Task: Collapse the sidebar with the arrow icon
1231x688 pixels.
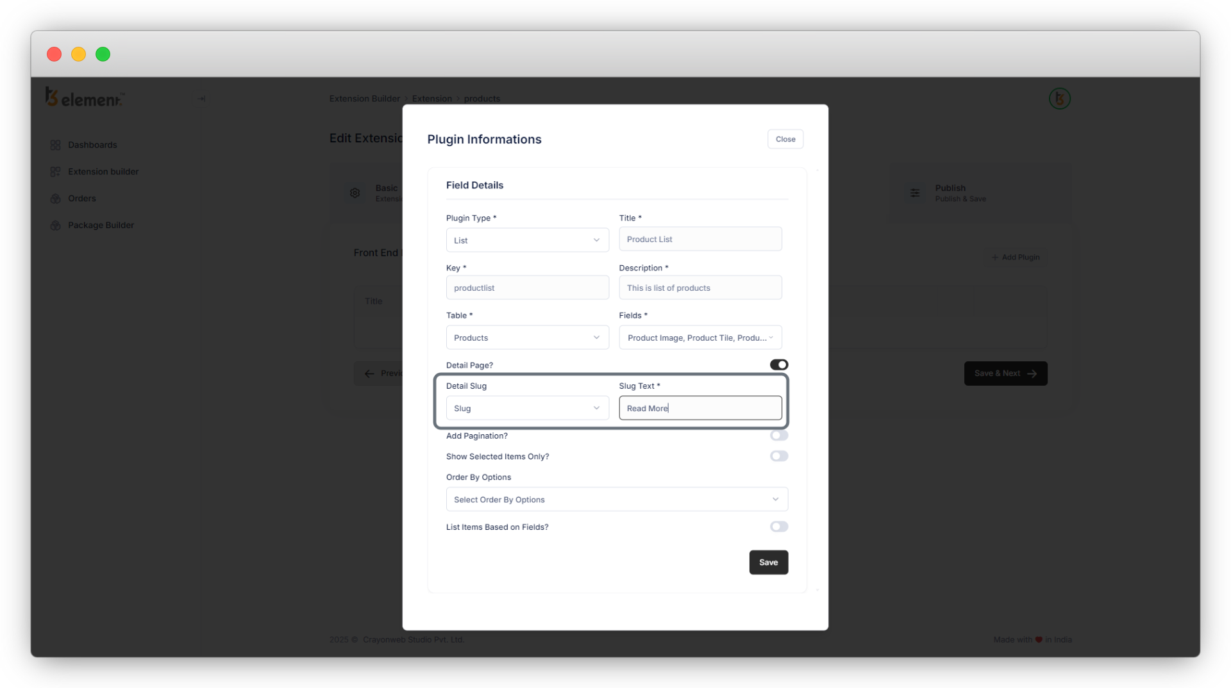Action: point(201,99)
